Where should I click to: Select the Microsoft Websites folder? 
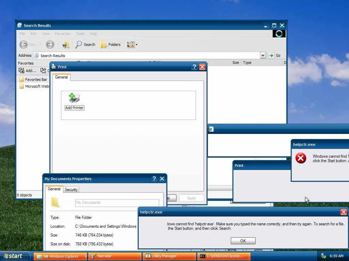34,86
